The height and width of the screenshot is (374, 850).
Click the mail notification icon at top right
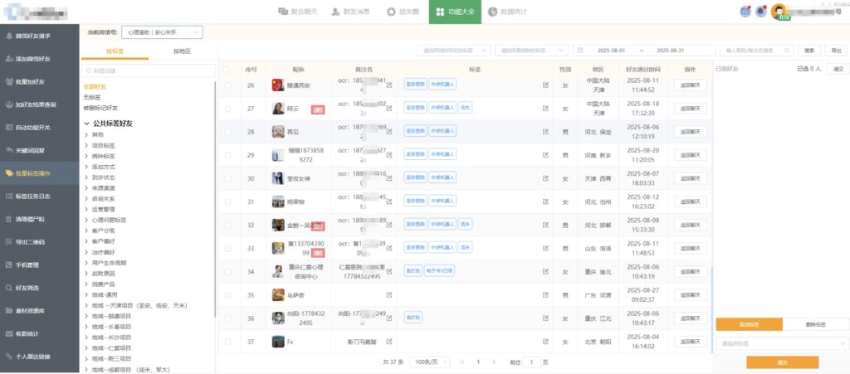tap(744, 12)
